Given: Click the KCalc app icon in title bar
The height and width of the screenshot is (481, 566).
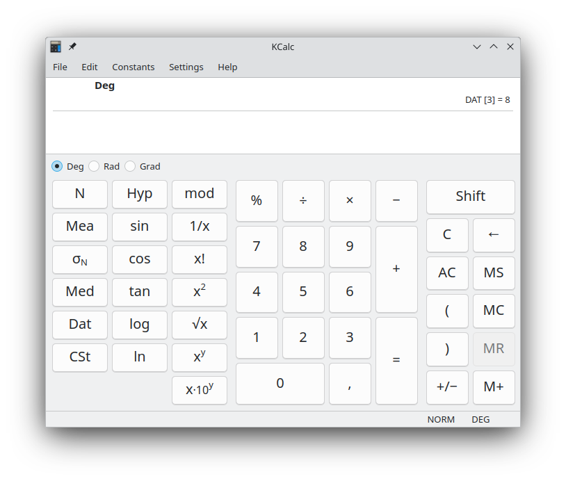Looking at the screenshot, I should [x=56, y=47].
